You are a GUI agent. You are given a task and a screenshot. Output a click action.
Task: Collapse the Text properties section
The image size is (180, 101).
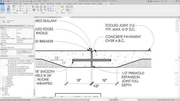point(33,44)
